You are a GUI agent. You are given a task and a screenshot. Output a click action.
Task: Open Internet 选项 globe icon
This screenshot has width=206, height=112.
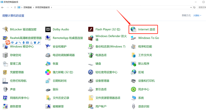click(133, 29)
